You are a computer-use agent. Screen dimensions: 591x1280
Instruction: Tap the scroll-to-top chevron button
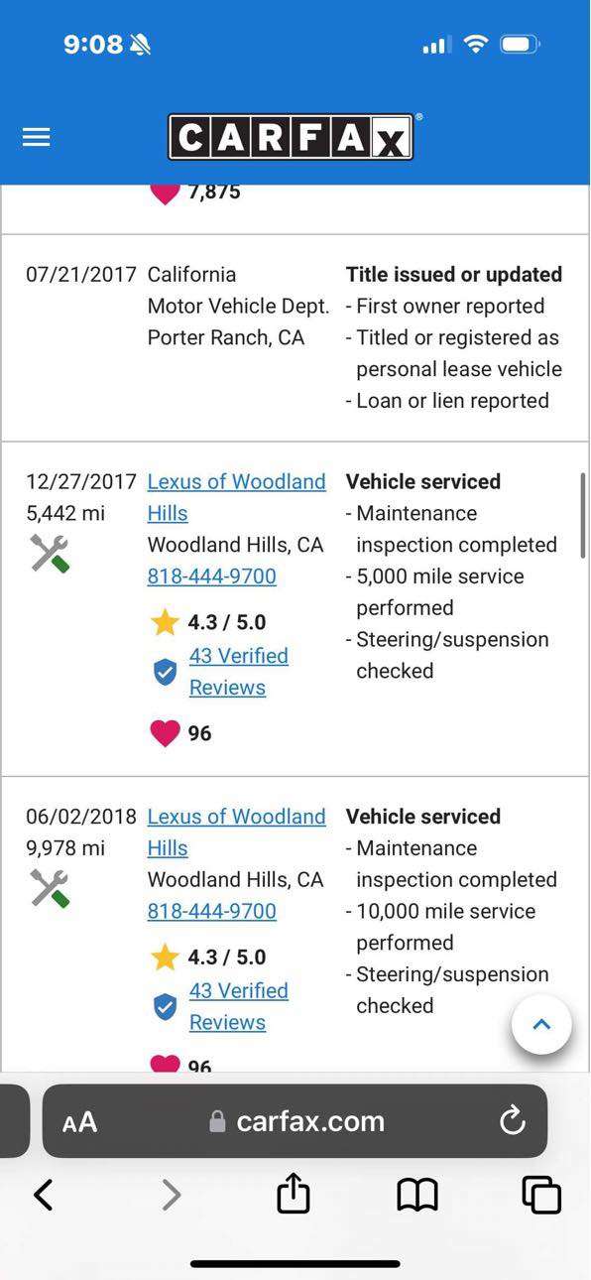click(541, 1025)
